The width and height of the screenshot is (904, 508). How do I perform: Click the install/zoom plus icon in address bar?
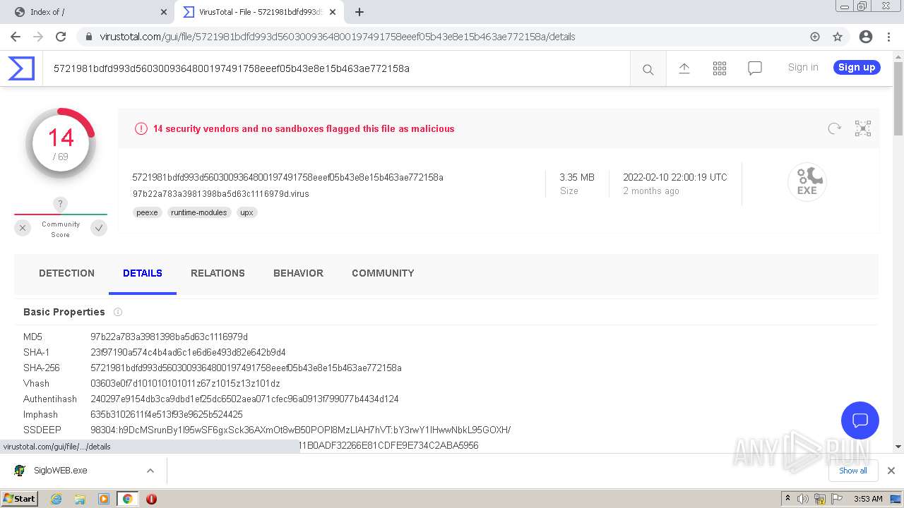(x=815, y=37)
